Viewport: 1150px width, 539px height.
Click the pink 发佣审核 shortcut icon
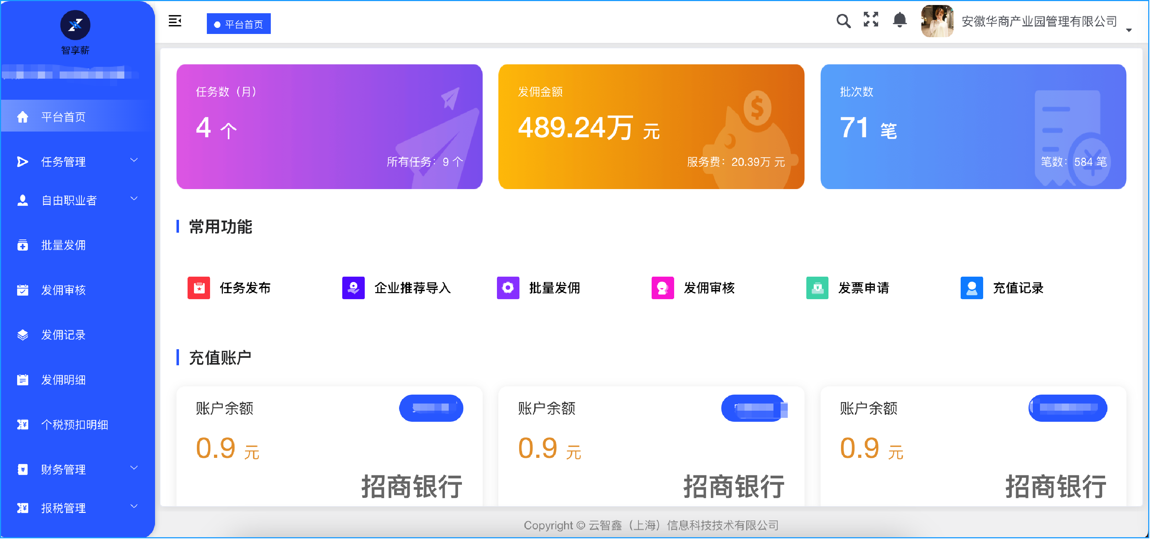coord(662,288)
